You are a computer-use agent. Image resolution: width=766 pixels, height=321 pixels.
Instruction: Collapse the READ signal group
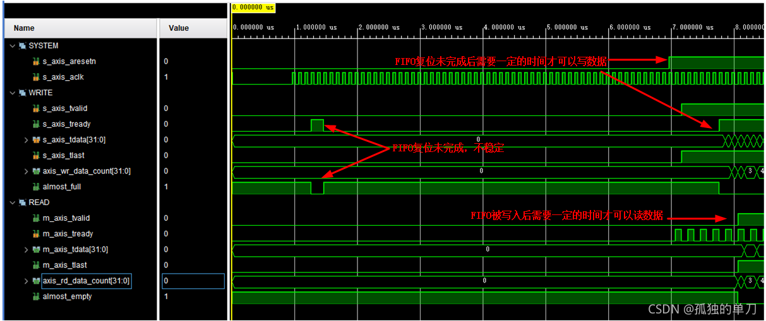[13, 202]
